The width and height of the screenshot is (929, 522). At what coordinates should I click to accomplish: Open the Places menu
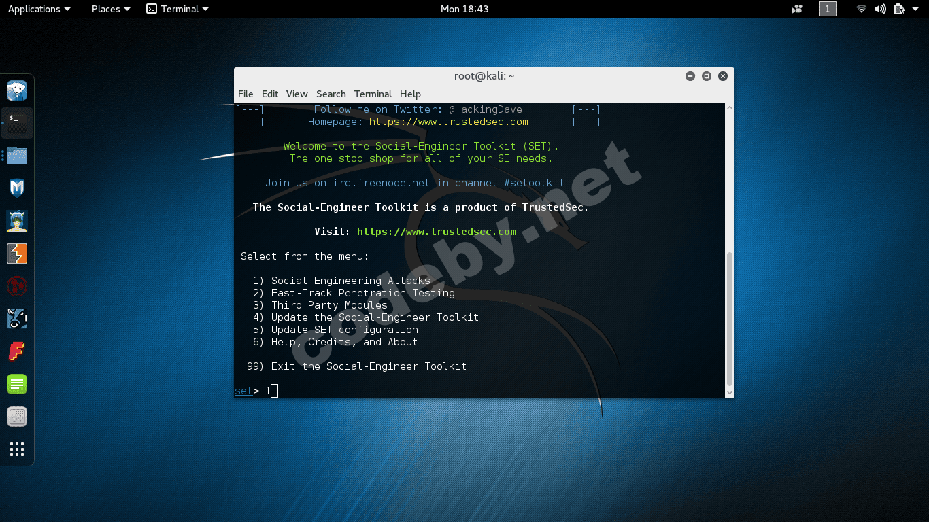tap(111, 9)
